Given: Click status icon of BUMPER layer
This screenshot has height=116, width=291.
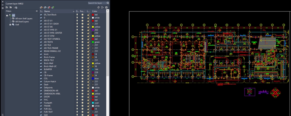Looking at the screenshot, I should tap(41, 69).
